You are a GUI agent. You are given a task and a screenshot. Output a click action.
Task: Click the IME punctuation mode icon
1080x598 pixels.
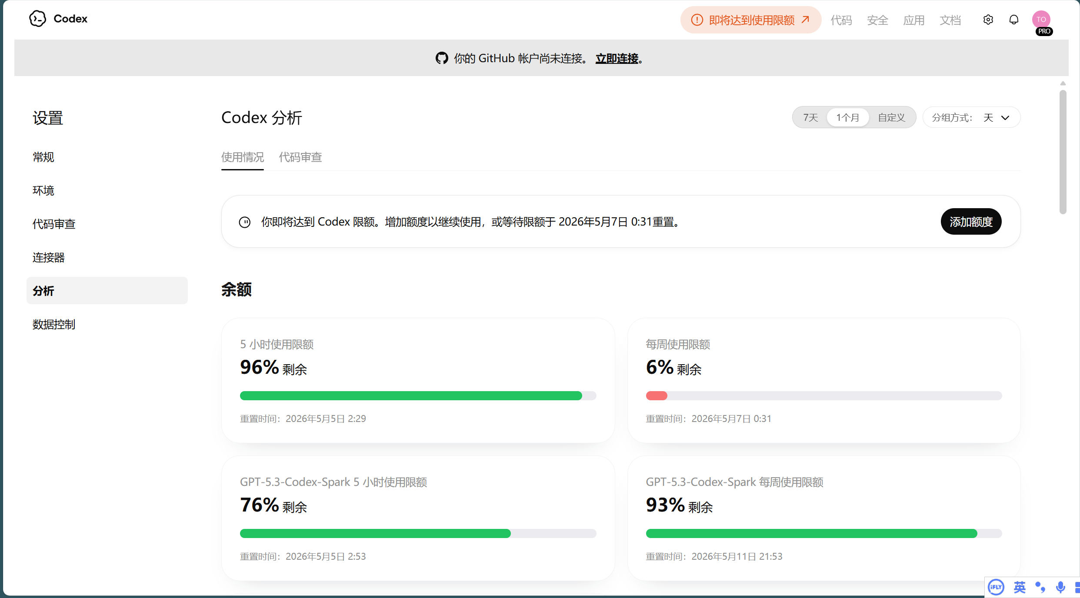pos(1040,588)
